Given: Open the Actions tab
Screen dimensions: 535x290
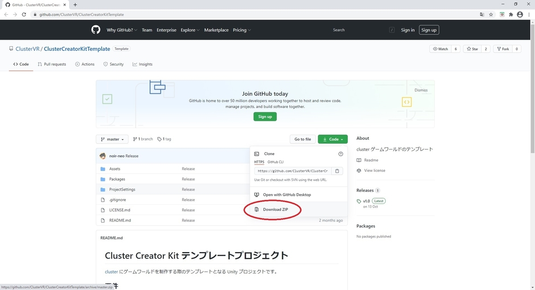Looking at the screenshot, I should click(85, 64).
